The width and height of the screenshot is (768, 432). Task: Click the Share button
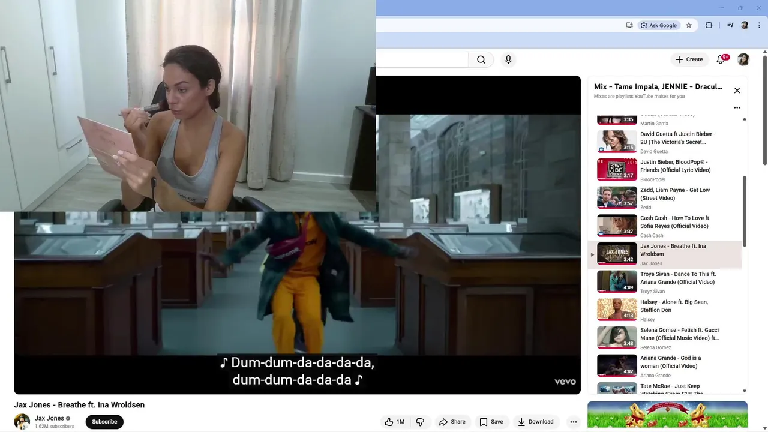tap(452, 422)
